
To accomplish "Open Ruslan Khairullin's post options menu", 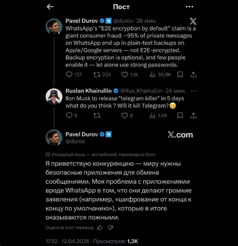I will 193,91.
